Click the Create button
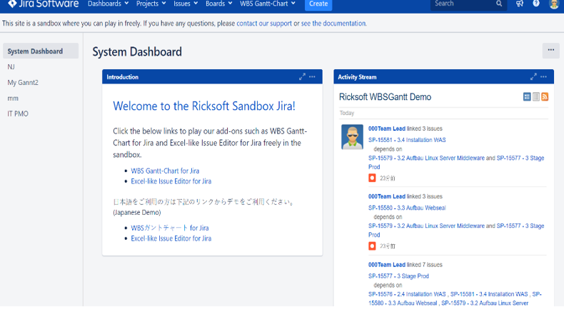Viewport: 564px width, 317px height. point(318,4)
